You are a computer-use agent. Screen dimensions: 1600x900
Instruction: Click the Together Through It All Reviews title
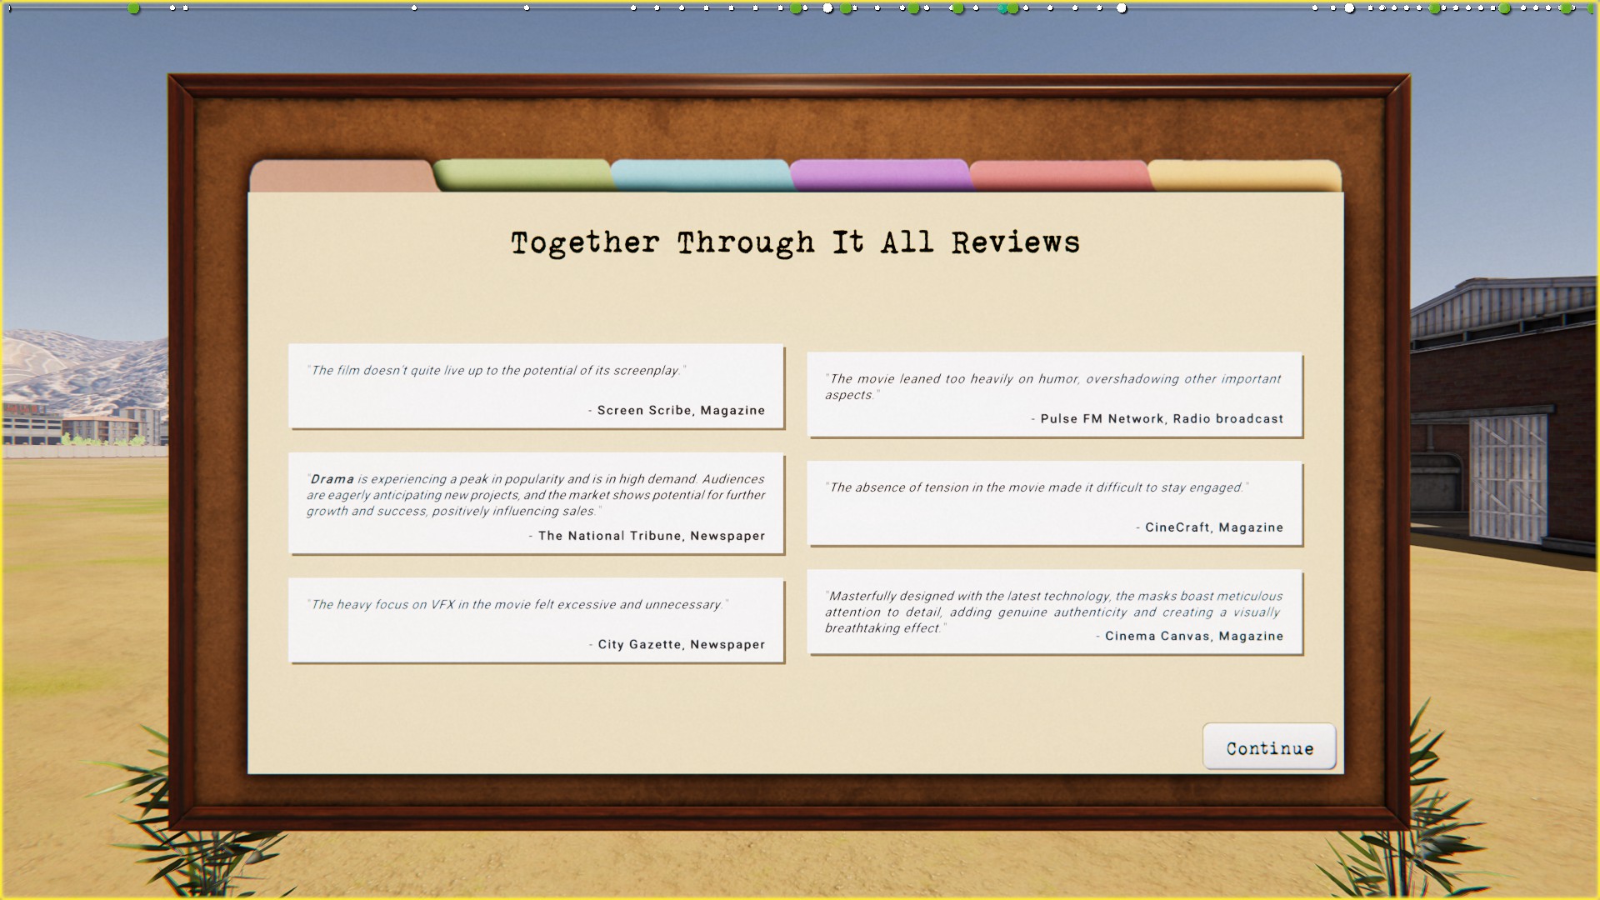[x=795, y=242]
